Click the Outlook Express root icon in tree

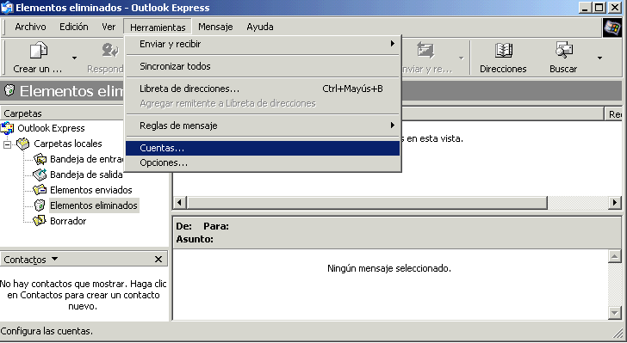(7, 128)
